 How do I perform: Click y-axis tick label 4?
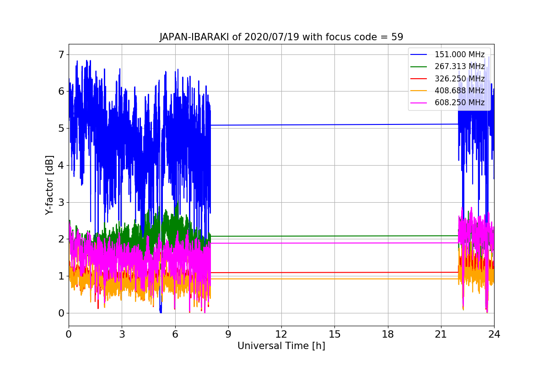click(61, 165)
